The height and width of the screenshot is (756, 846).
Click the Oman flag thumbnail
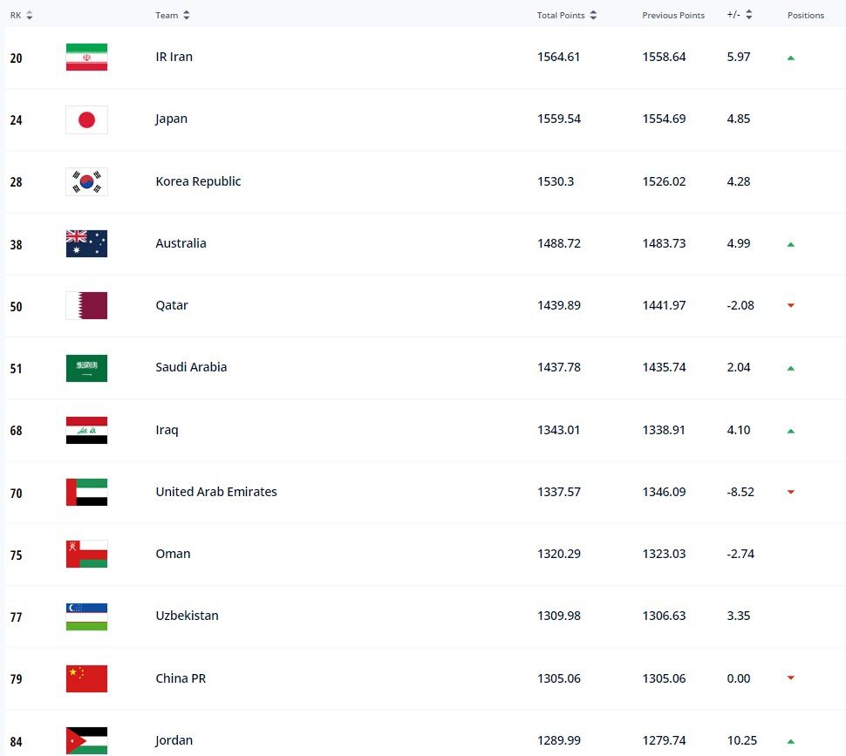point(85,554)
